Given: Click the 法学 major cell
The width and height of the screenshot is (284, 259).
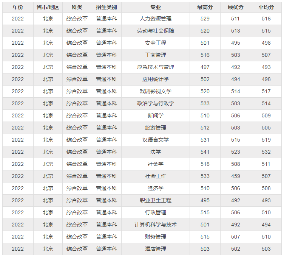Looking at the screenshot, I should (x=155, y=152).
